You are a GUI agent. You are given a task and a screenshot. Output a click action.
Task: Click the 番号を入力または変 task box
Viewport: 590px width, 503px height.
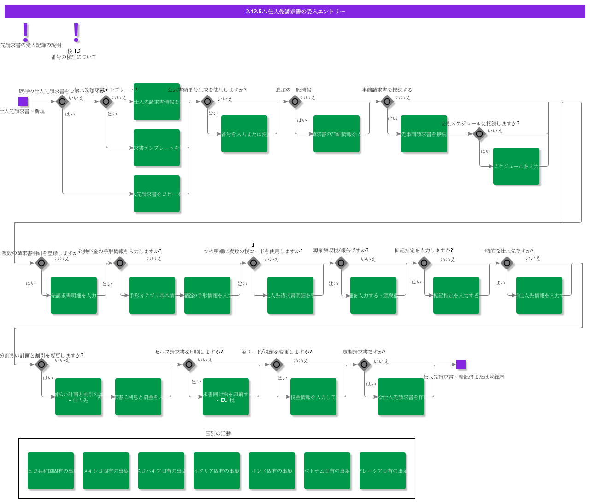[x=244, y=134]
